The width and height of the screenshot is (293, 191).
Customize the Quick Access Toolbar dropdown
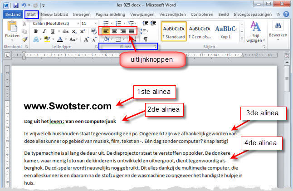(44, 5)
